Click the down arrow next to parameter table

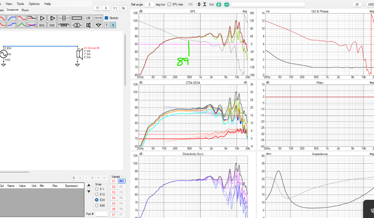click(x=89, y=192)
